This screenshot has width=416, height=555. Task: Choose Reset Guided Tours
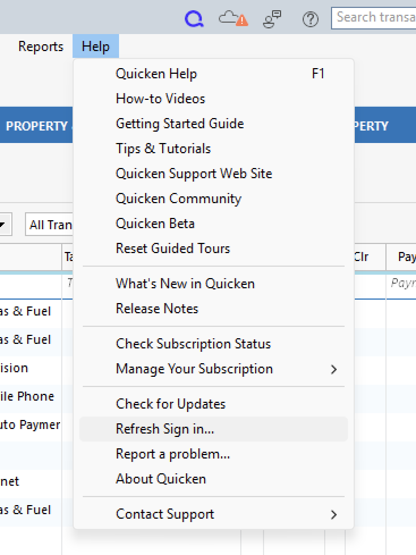pos(214,249)
